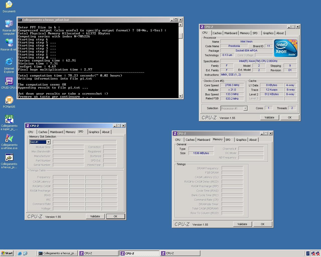Open Memory tab in top-right CPU-Z window

click(245, 33)
